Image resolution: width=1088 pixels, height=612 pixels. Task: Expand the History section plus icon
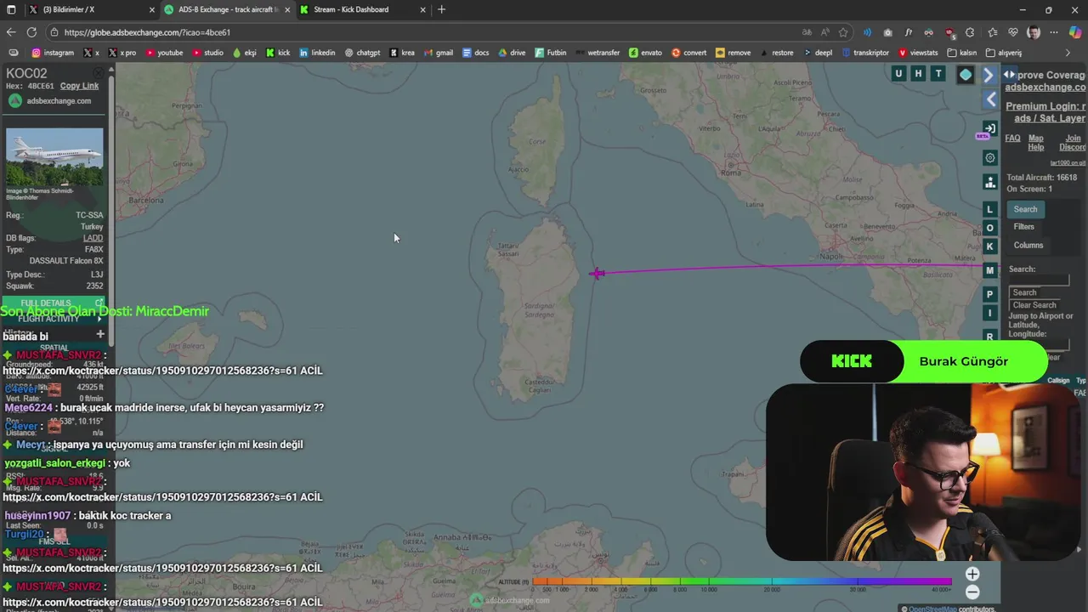(x=100, y=334)
